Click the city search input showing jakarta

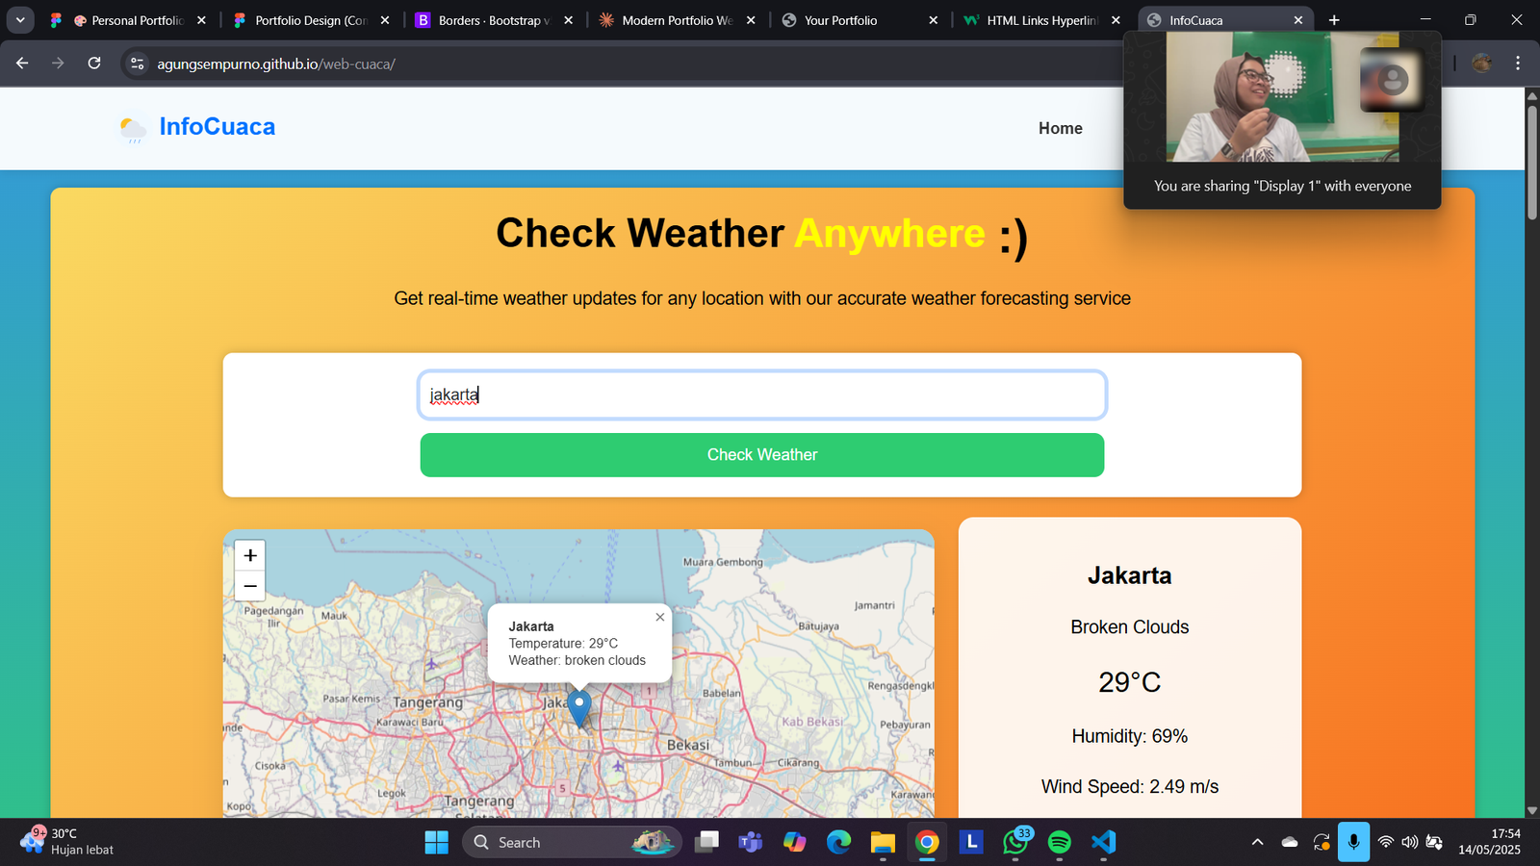[761, 395]
